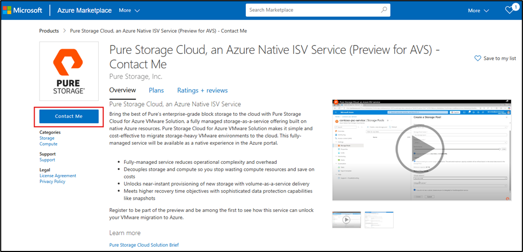Click the Pure Storage logo image
Screen dimensions: 523x252
(69, 71)
